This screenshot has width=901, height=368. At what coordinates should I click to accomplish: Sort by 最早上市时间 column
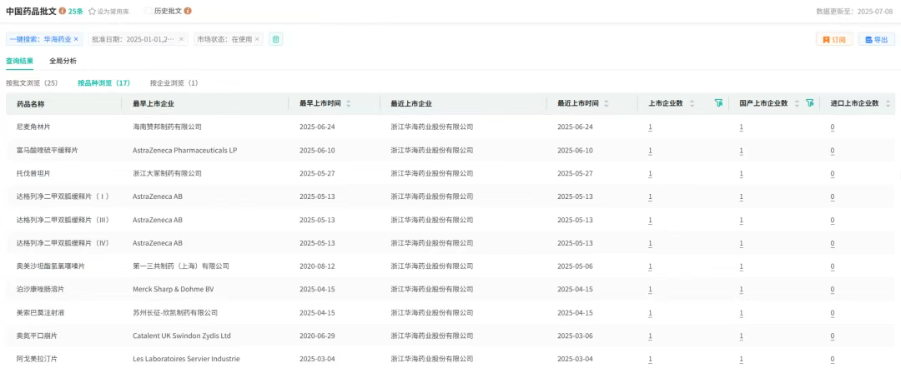click(348, 103)
